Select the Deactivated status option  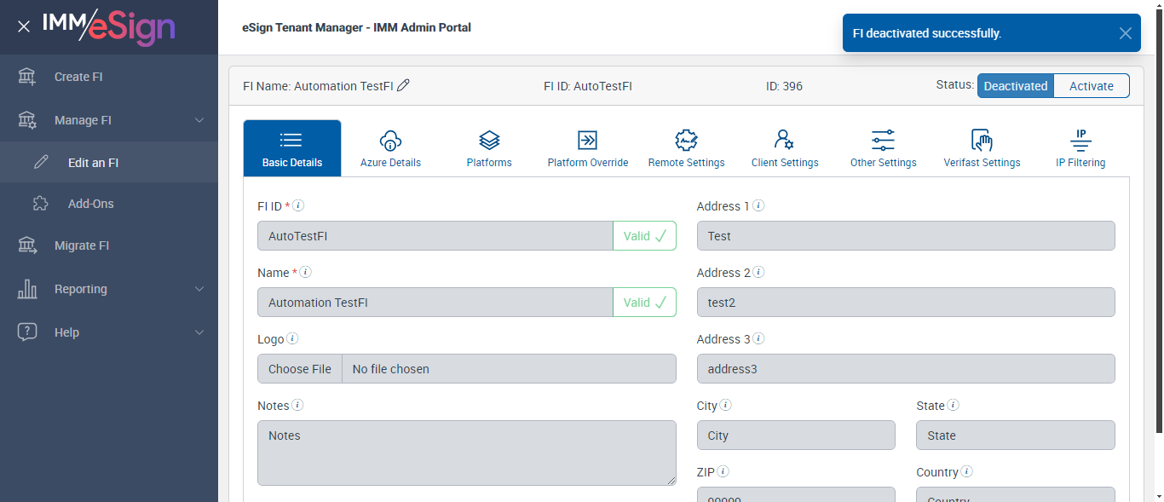1016,86
